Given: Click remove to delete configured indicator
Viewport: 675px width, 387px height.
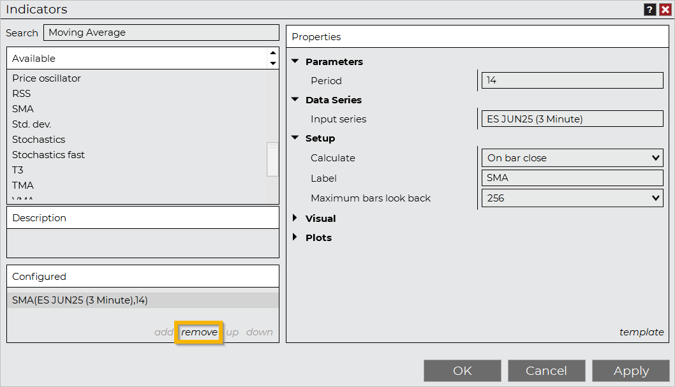Looking at the screenshot, I should tap(199, 332).
